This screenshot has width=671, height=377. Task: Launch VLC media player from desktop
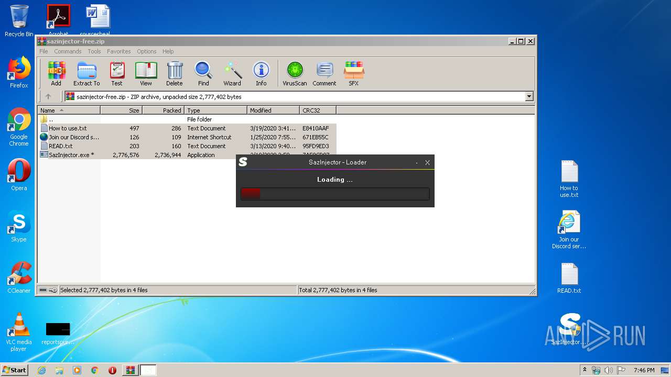point(19,332)
